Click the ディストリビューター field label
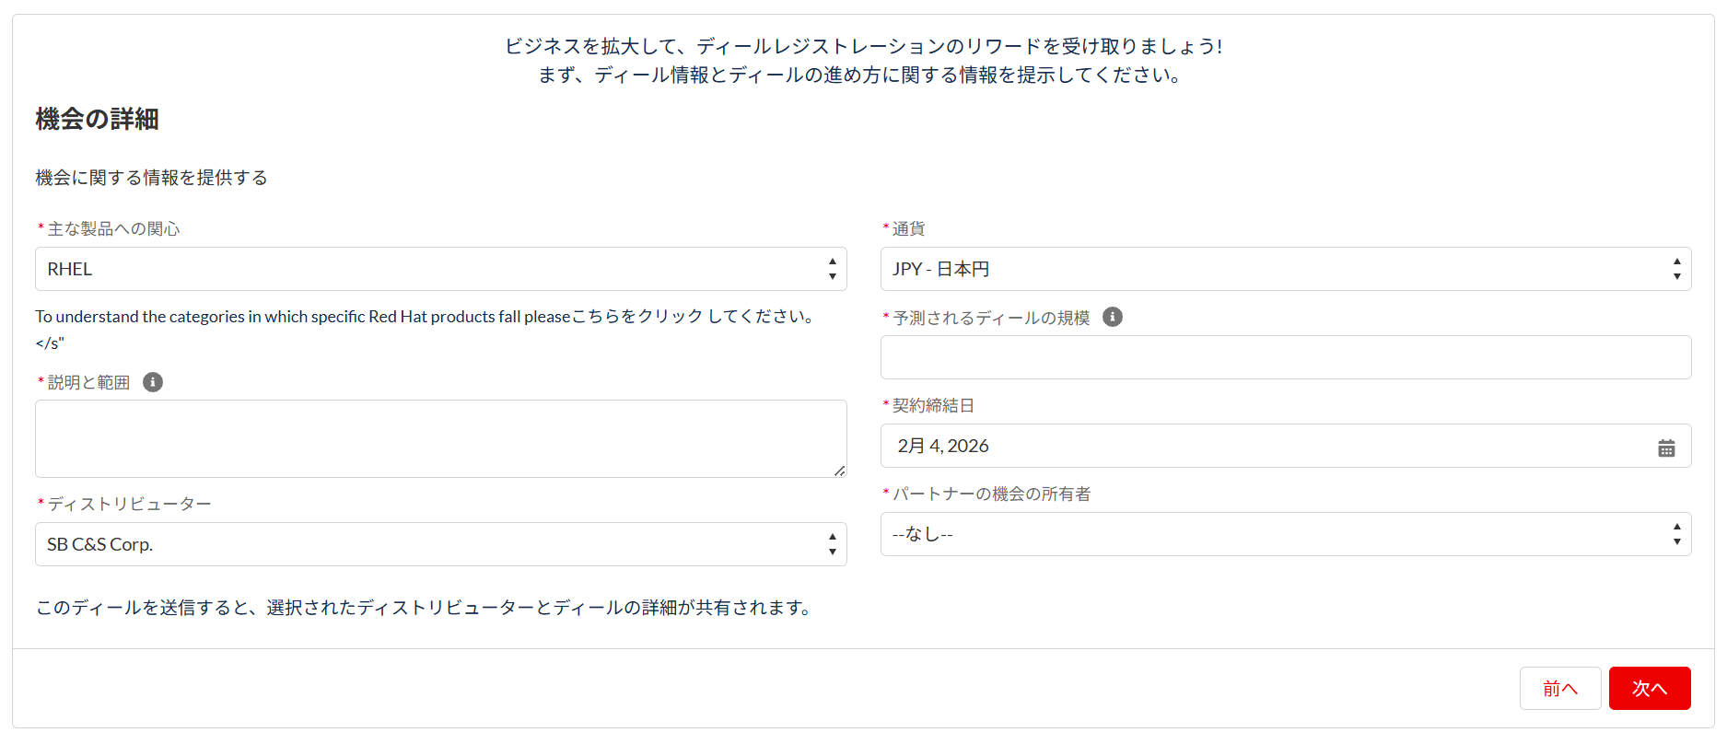This screenshot has height=744, width=1727. (129, 504)
